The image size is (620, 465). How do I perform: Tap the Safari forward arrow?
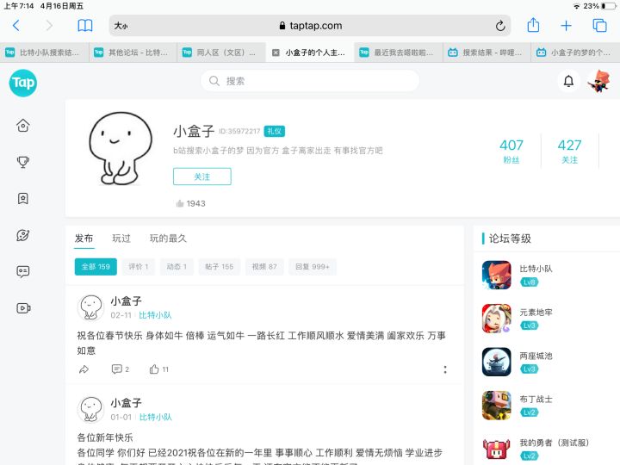[x=49, y=26]
